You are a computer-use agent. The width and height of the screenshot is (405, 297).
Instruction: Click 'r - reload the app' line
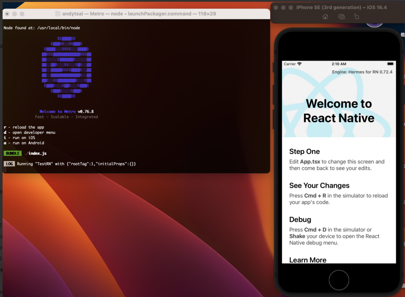(x=24, y=127)
